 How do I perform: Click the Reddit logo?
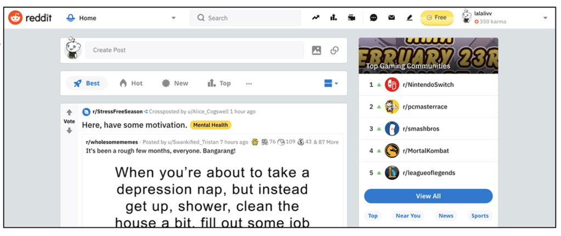(x=30, y=18)
